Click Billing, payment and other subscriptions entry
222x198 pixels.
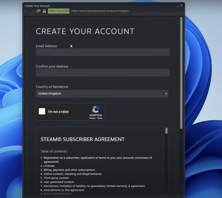69,170
